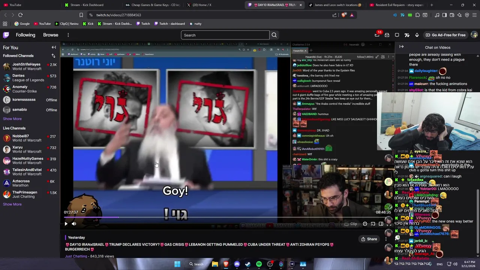Open the user profile avatar menu

pyautogui.click(x=474, y=35)
